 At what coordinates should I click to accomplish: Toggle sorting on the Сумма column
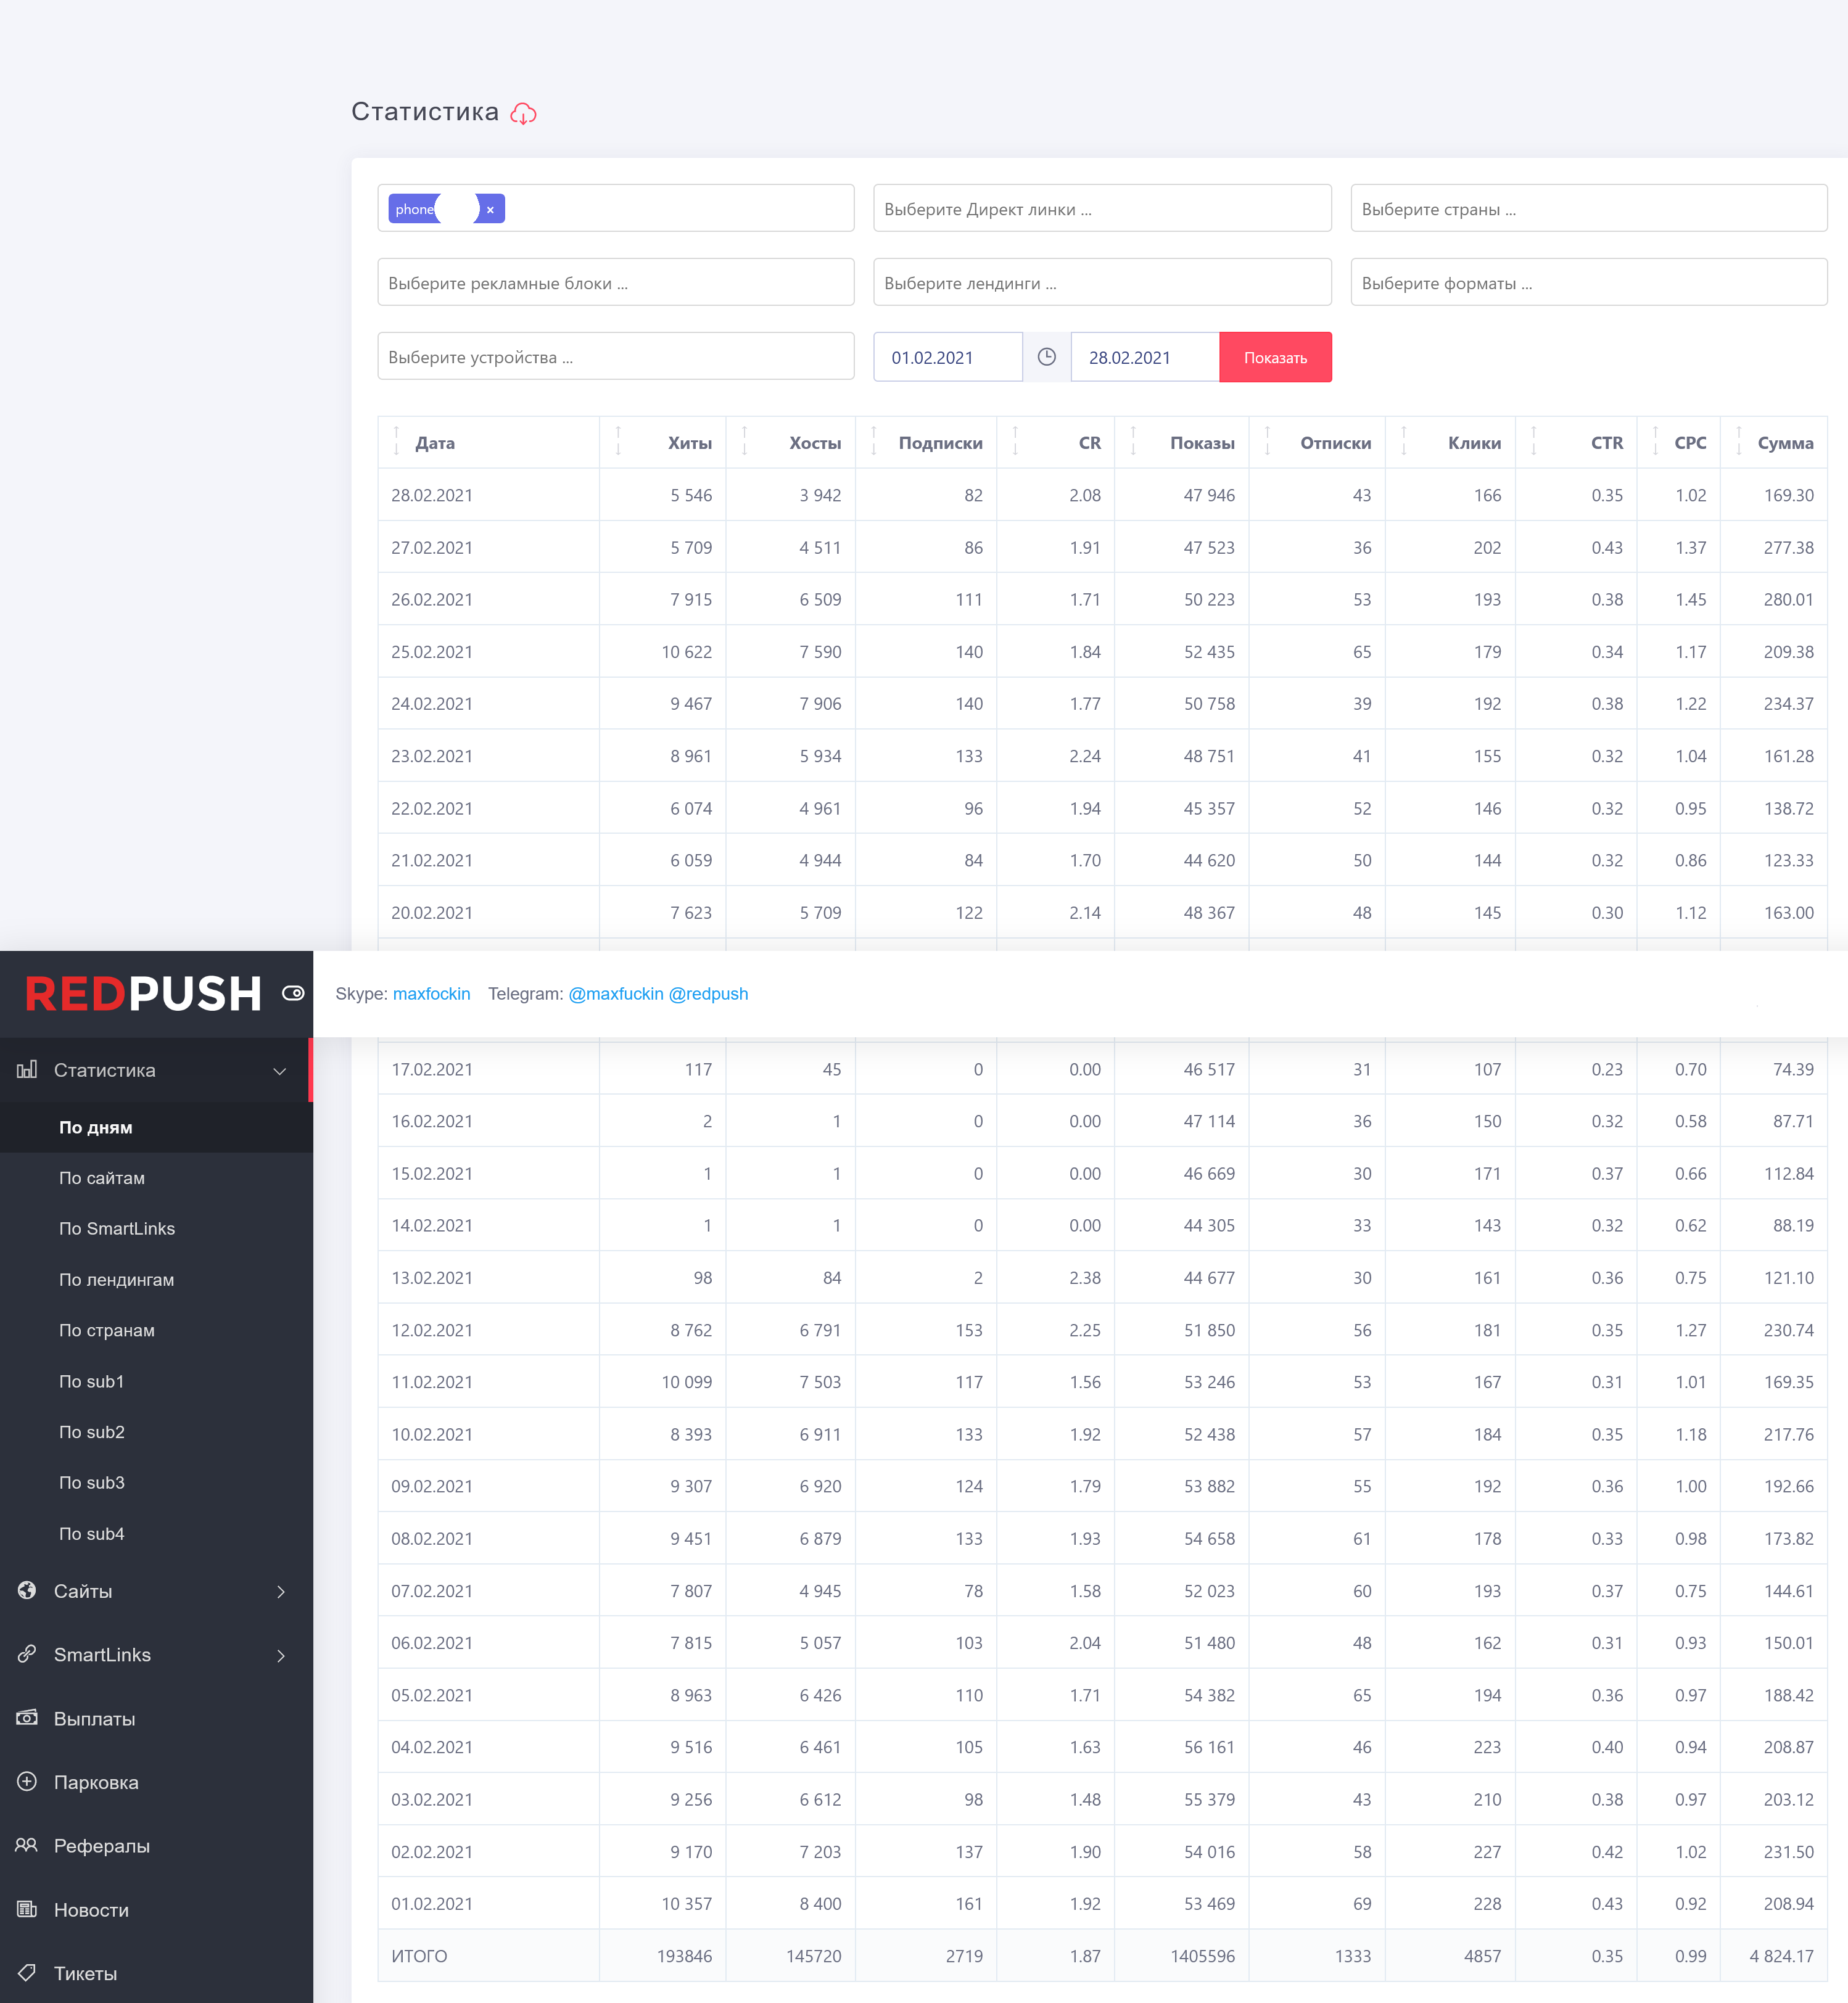(x=1784, y=443)
